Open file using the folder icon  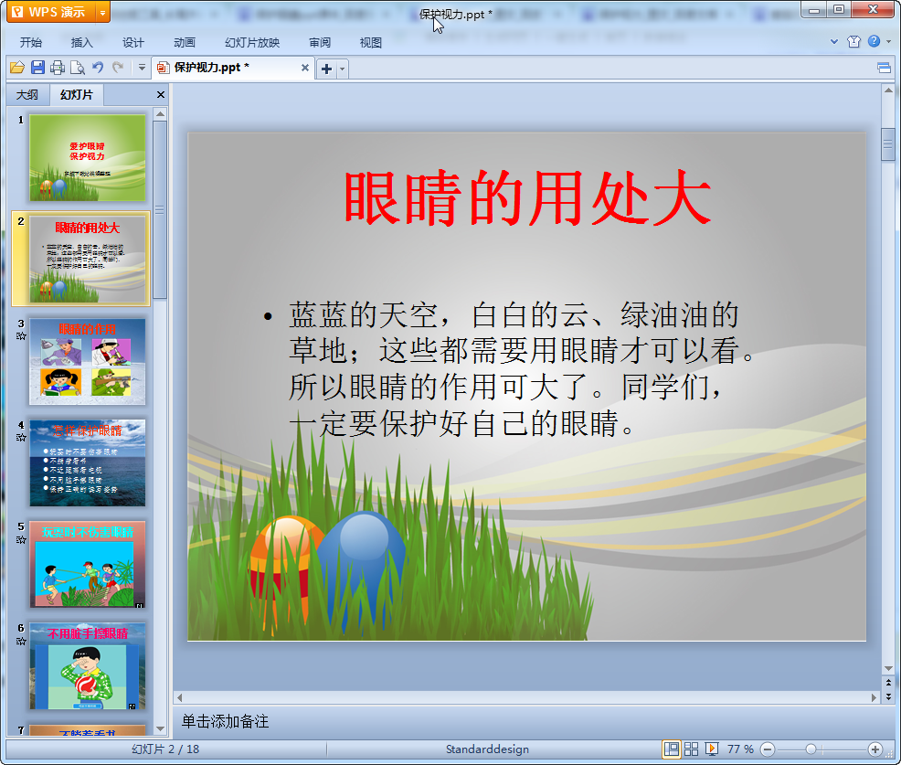click(x=17, y=68)
